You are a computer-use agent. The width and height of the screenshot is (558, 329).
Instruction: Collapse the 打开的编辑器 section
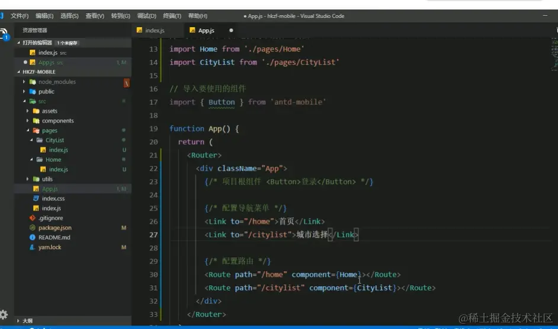point(19,42)
